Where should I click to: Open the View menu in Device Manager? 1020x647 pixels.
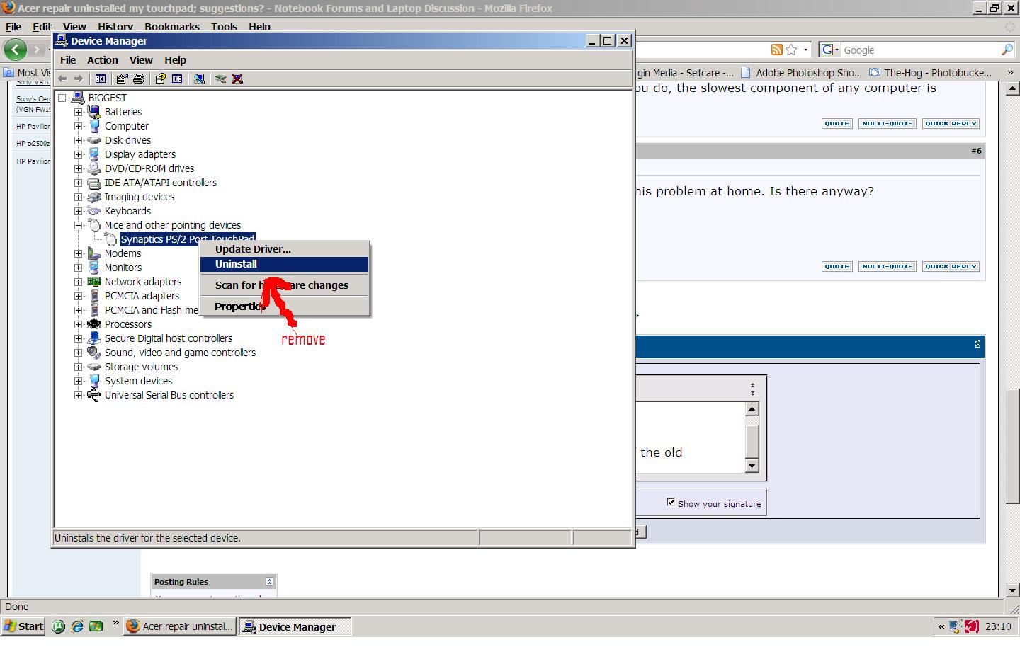pos(141,60)
